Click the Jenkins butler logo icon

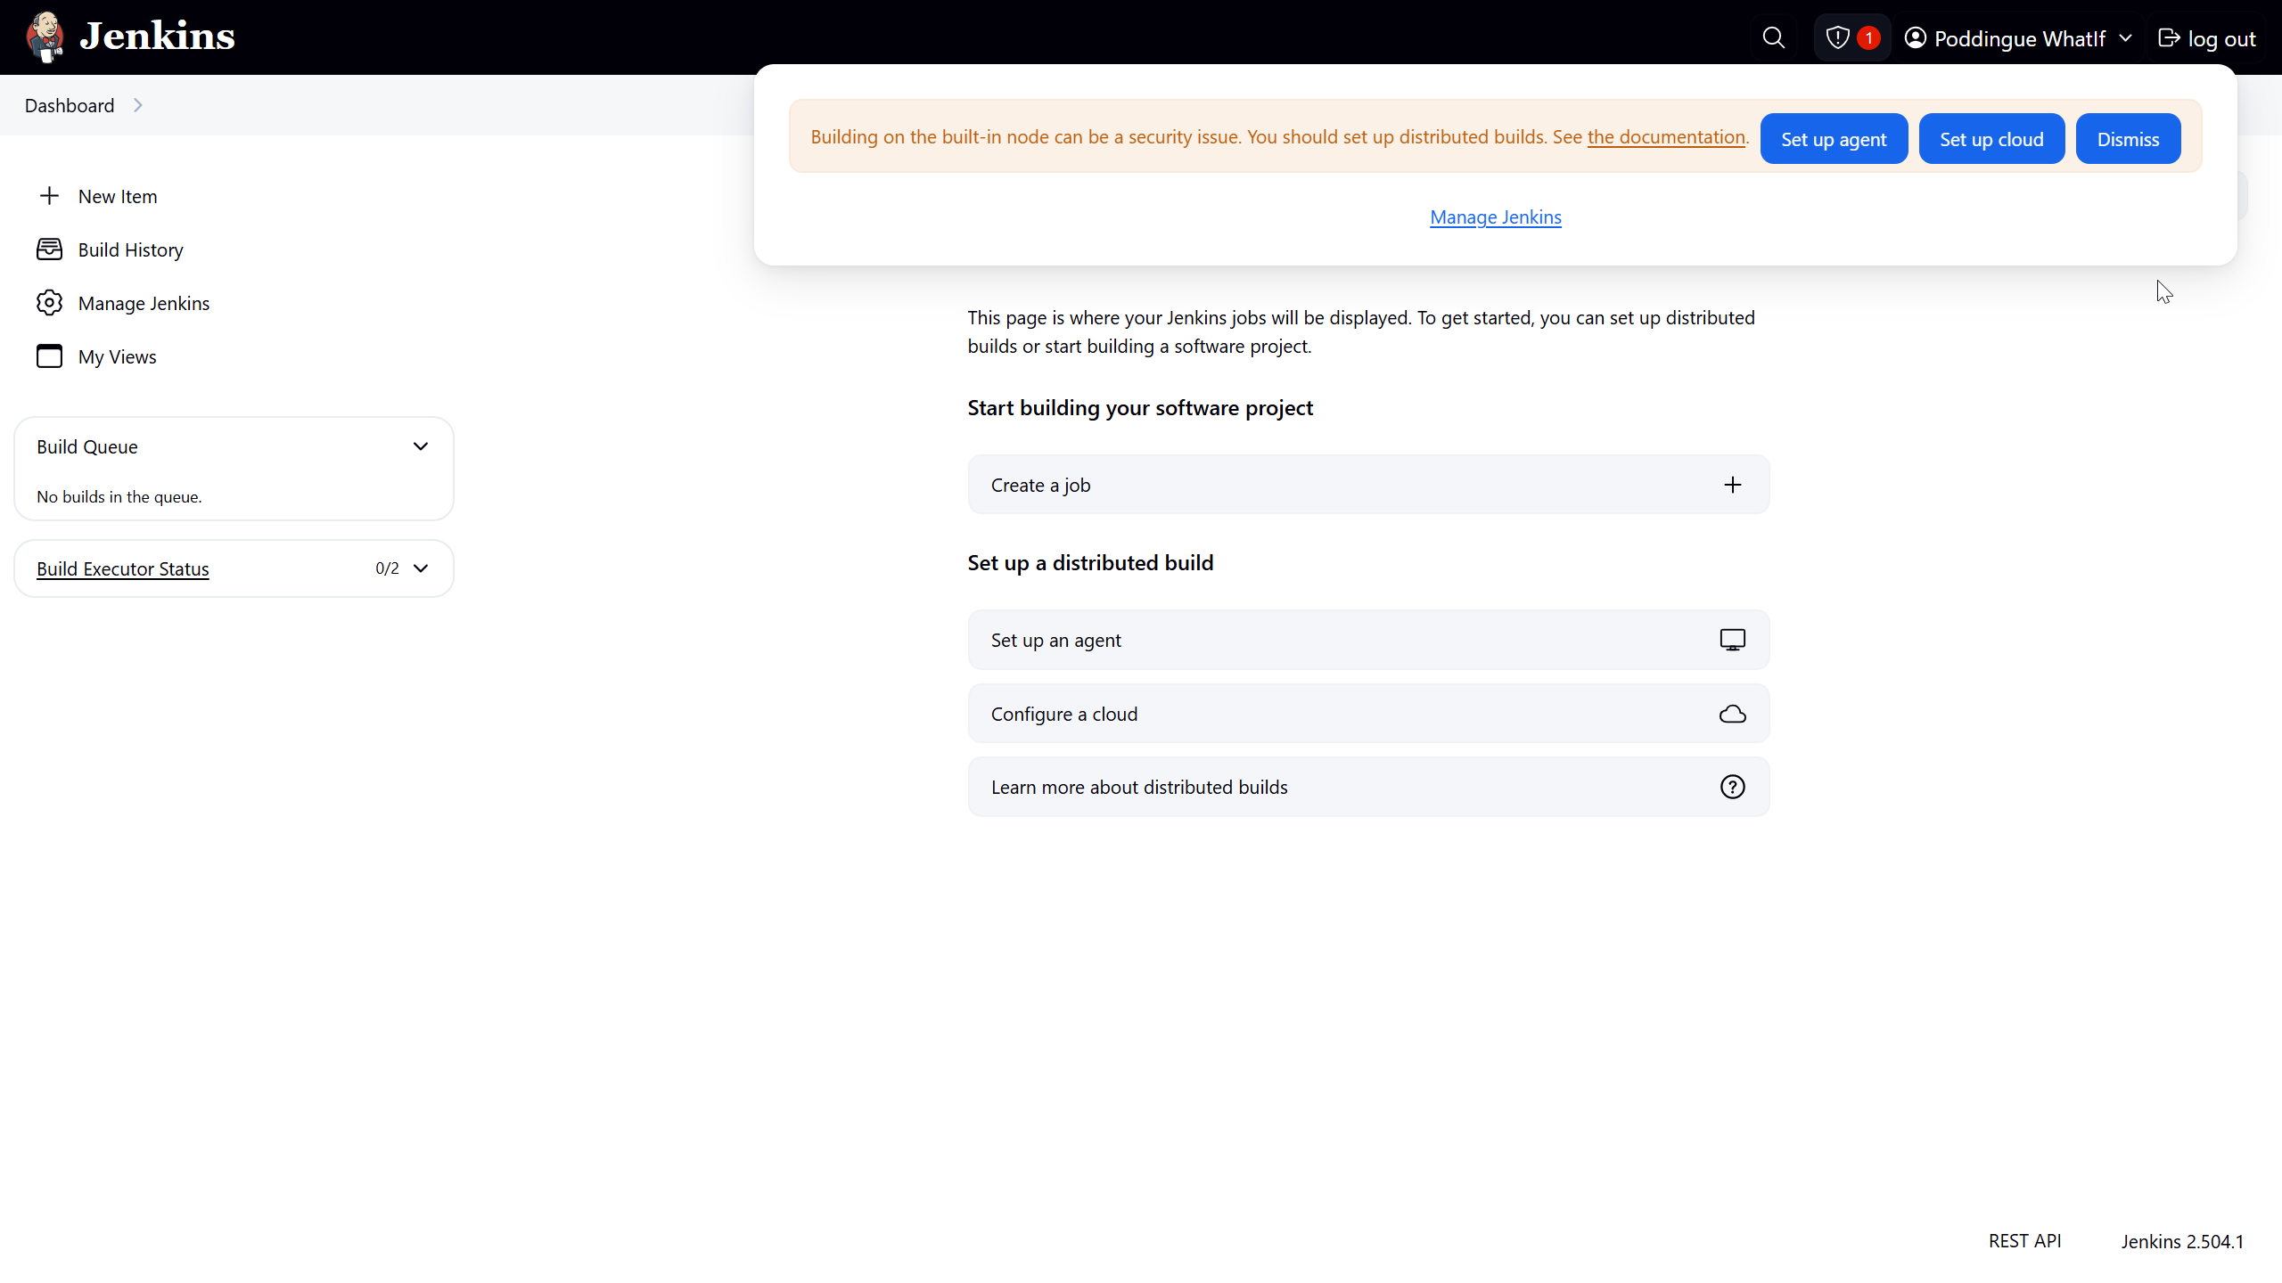(45, 37)
